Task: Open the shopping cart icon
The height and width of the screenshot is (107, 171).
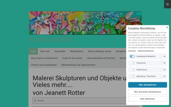Action: [x=167, y=4]
